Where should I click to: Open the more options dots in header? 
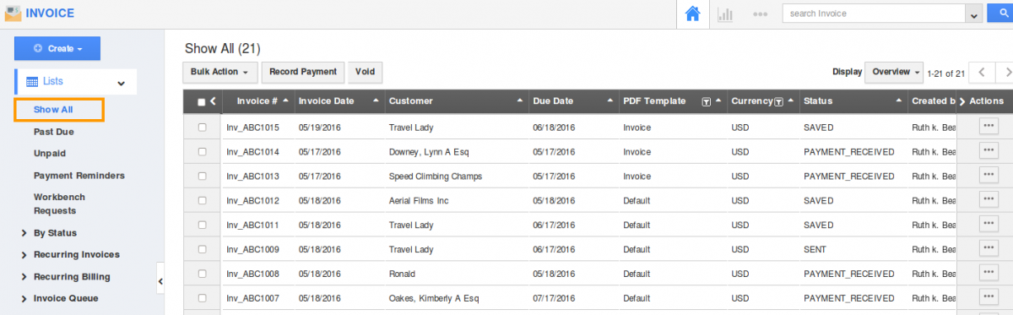[761, 14]
